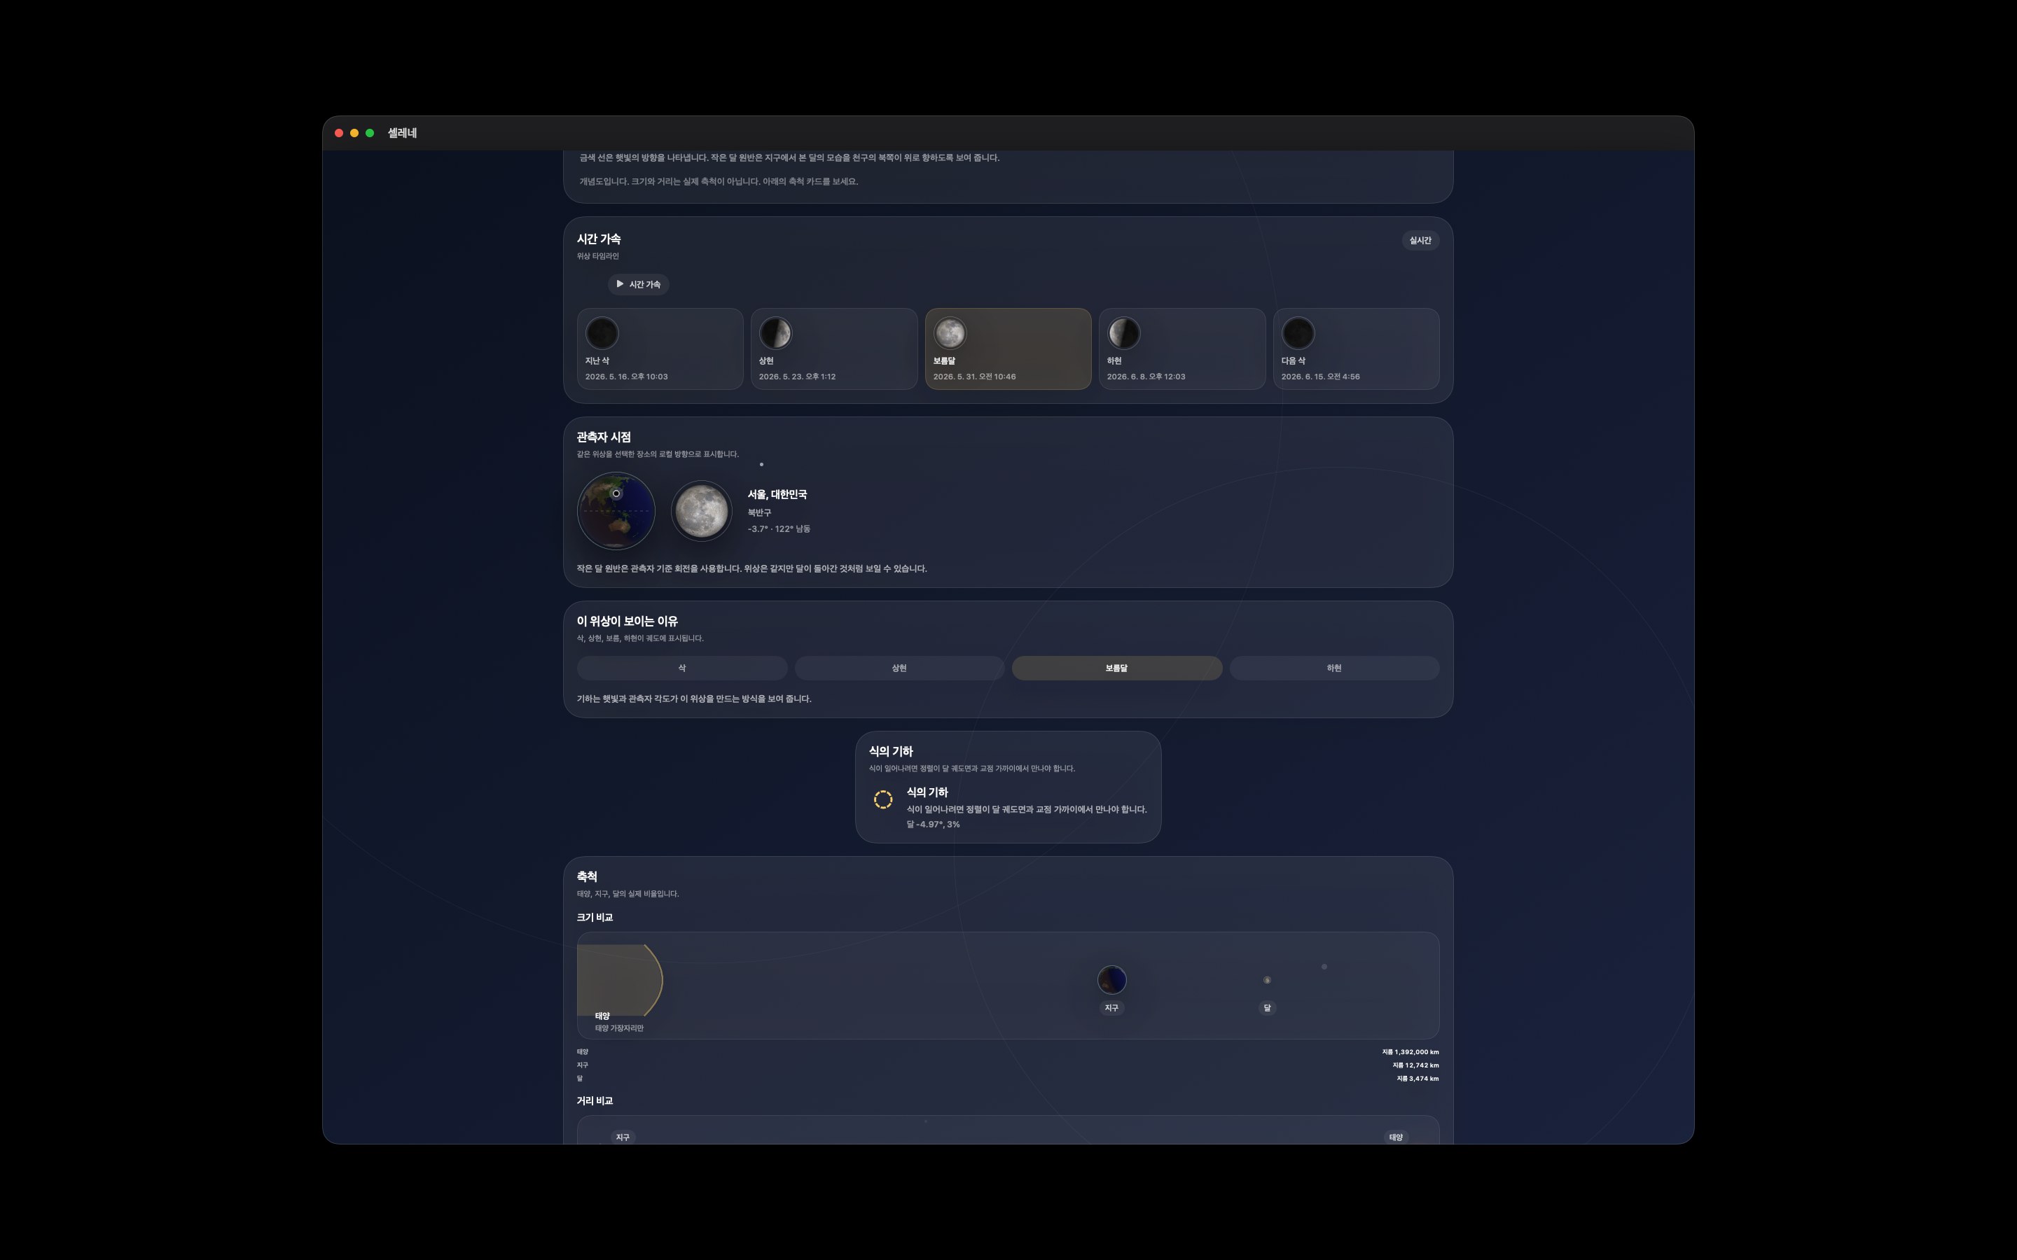Click the first-quarter moon icon on 상현 card
This screenshot has width=2017, height=1260.
[775, 333]
